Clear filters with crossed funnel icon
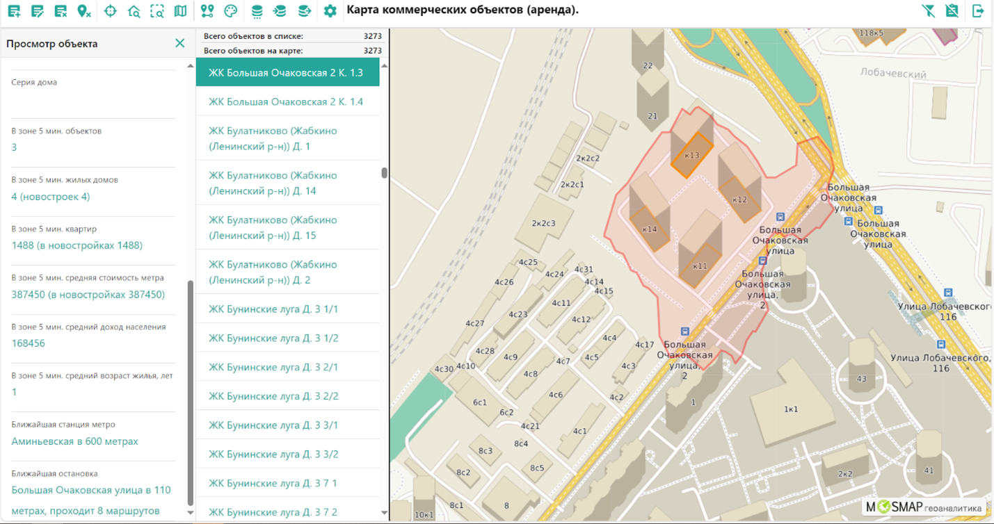The height and width of the screenshot is (524, 994). [x=928, y=11]
